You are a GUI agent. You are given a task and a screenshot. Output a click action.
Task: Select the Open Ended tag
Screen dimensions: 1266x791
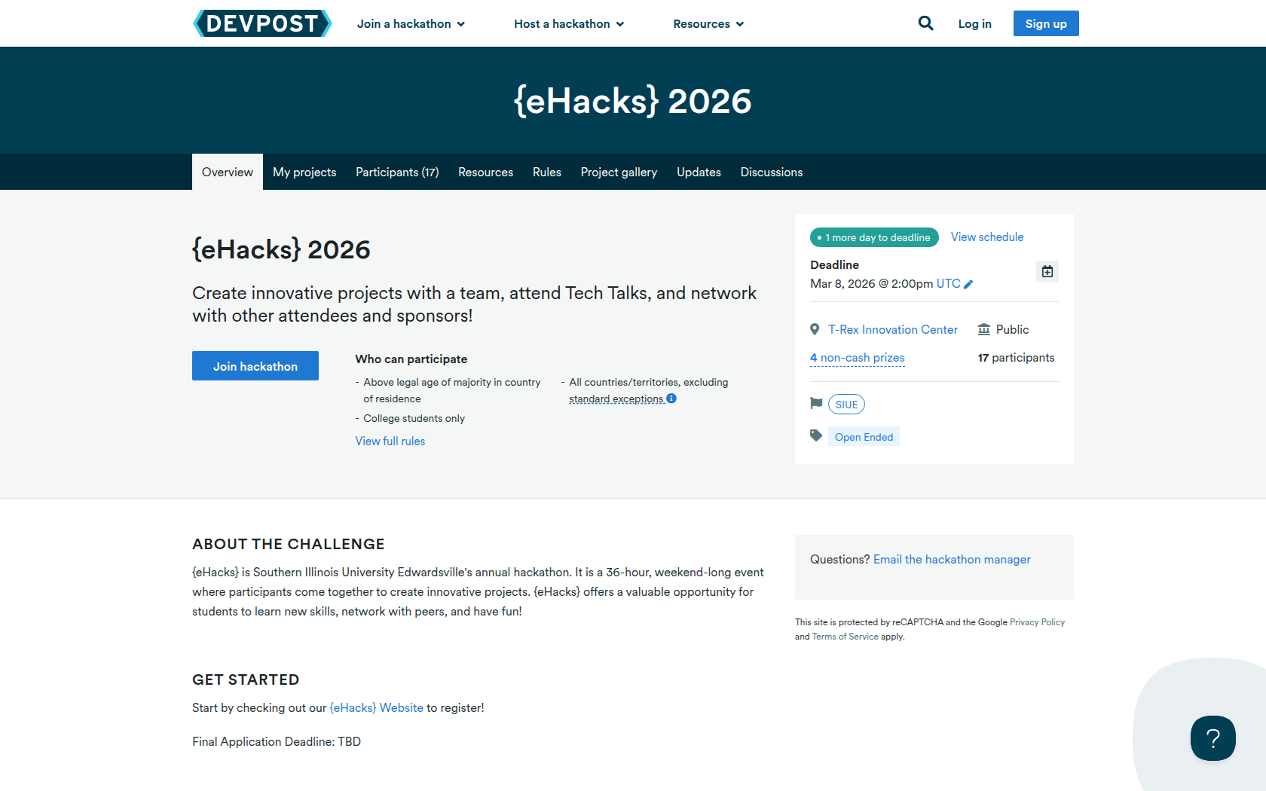pos(864,437)
